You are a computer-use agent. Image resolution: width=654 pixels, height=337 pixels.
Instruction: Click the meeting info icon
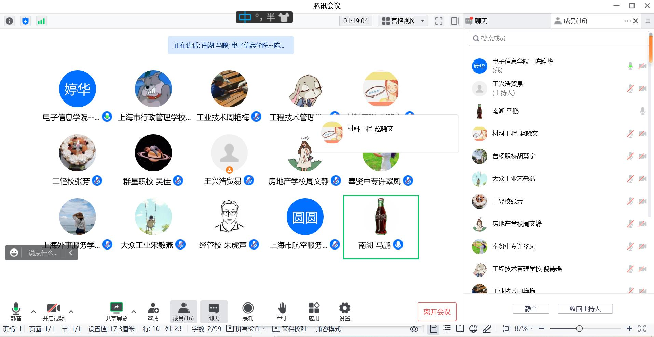(x=10, y=21)
